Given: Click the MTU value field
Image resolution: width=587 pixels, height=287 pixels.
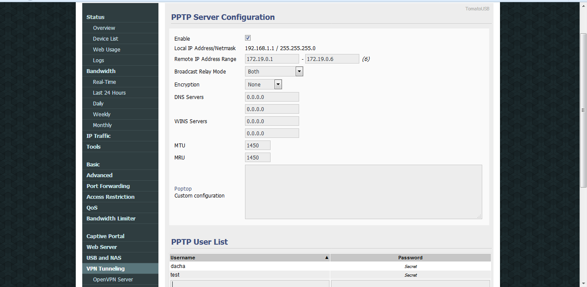Looking at the screenshot, I should coord(258,145).
